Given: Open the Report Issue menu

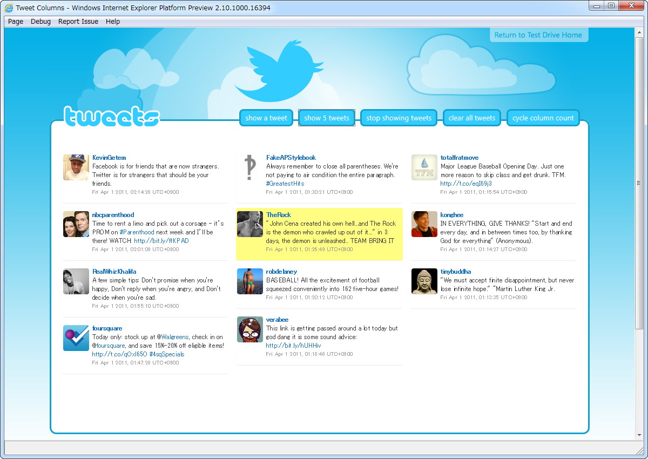Looking at the screenshot, I should [78, 22].
